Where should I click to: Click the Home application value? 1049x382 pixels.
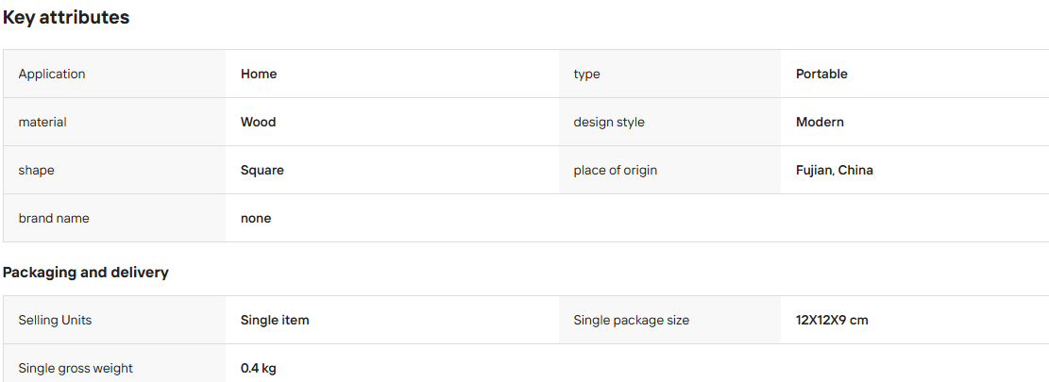(258, 75)
